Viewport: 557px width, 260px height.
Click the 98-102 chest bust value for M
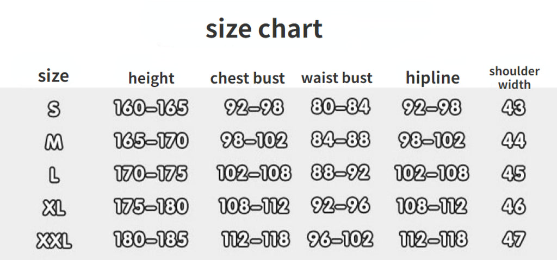point(253,141)
